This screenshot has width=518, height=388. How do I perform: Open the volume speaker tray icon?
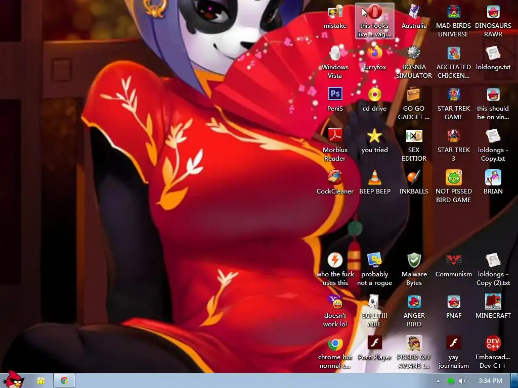[x=463, y=381]
